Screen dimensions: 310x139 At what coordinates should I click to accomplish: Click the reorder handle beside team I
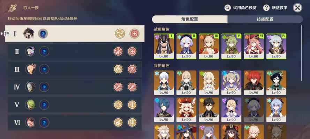point(7,34)
